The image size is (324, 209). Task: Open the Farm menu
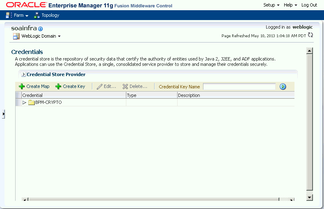tap(21, 15)
